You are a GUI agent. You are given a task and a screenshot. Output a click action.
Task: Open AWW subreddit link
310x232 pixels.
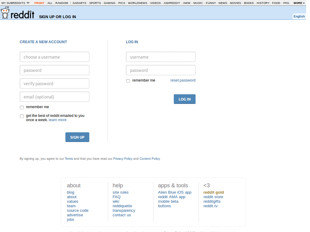point(186,3)
